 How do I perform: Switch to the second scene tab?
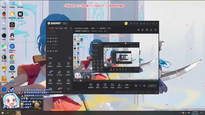56,28
